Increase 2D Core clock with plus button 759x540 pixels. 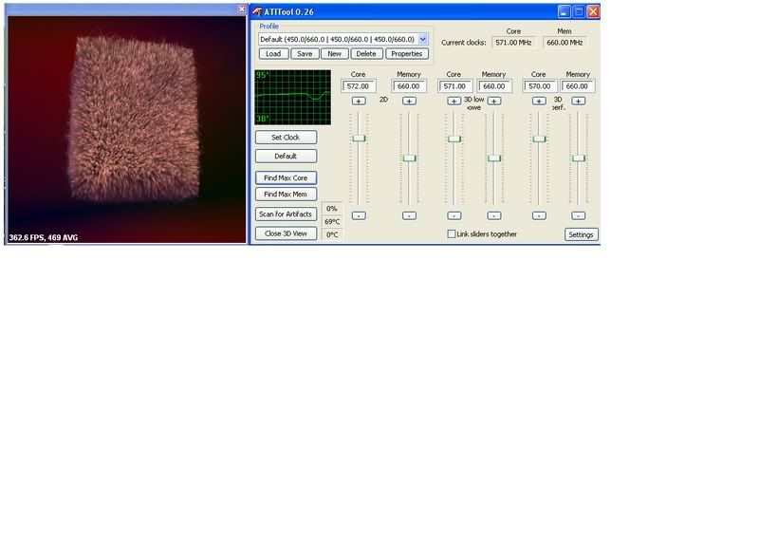pos(359,101)
